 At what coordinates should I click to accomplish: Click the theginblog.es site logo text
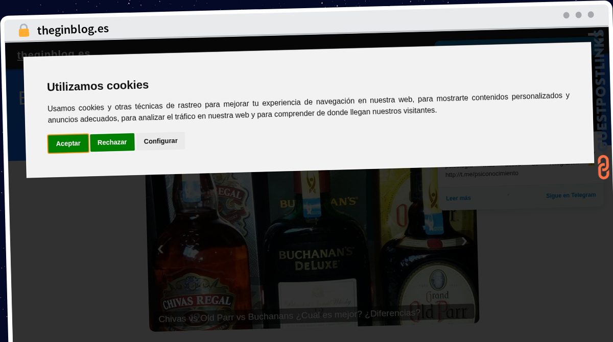coord(54,54)
